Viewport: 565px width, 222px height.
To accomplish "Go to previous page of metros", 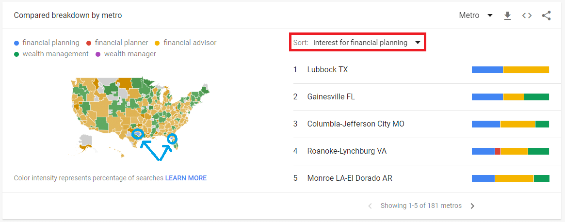I will click(370, 206).
